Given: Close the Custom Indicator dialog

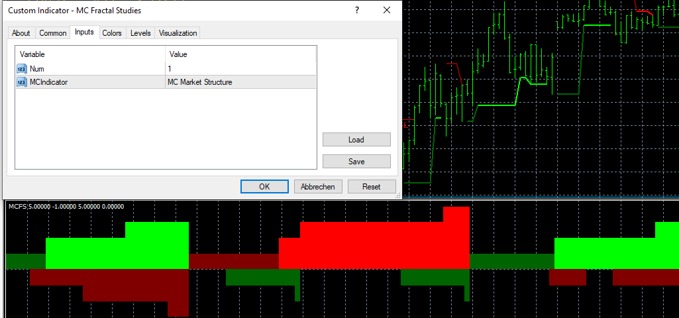Looking at the screenshot, I should click(387, 11).
